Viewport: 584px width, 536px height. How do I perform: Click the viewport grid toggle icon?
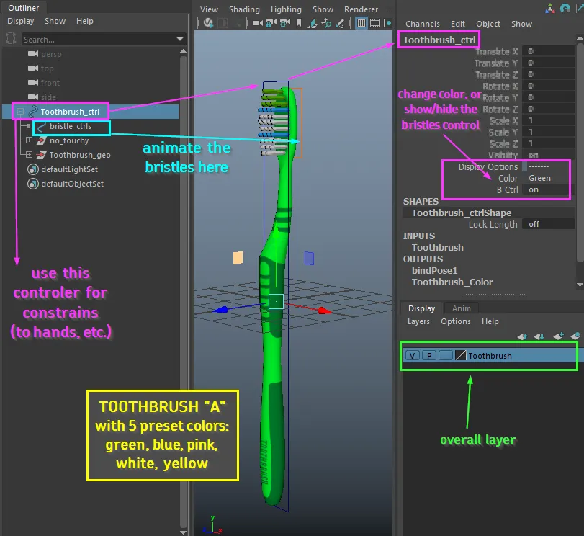click(x=362, y=23)
